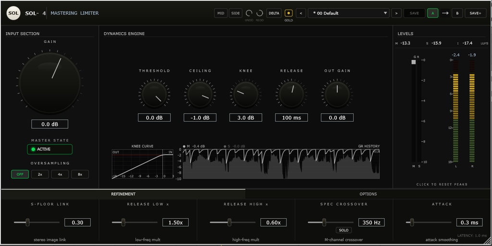
Task: Click the Redo arrow icon
Action: (x=260, y=13)
